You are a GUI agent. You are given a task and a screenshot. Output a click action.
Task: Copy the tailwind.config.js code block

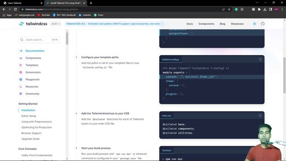pos(260,59)
